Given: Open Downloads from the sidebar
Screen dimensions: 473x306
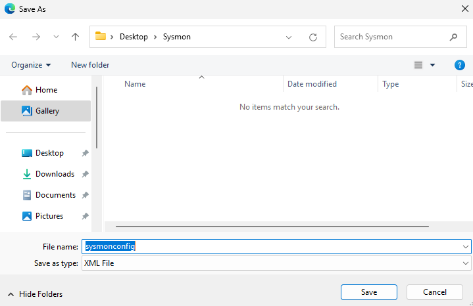Looking at the screenshot, I should pyautogui.click(x=55, y=174).
